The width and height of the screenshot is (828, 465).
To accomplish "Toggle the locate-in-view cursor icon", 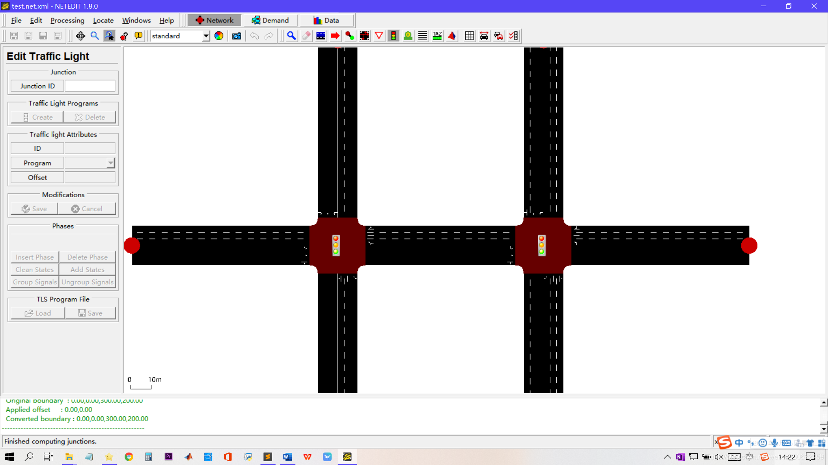I will point(109,36).
